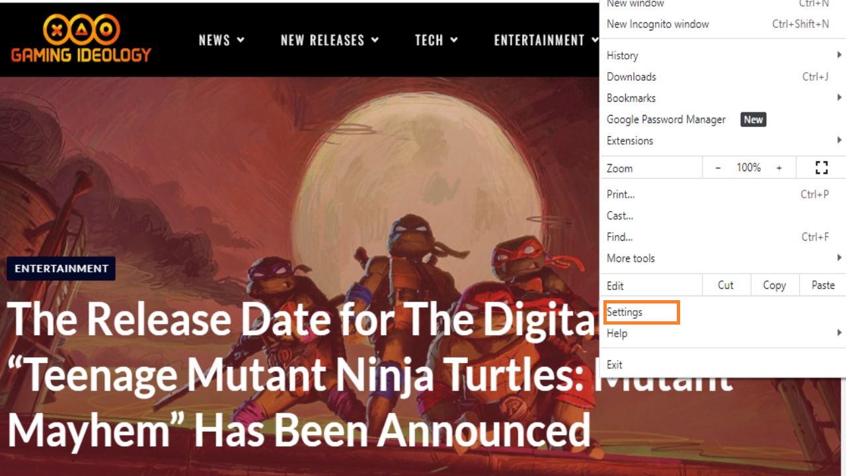Open the Extensions submenu

pyautogui.click(x=722, y=140)
